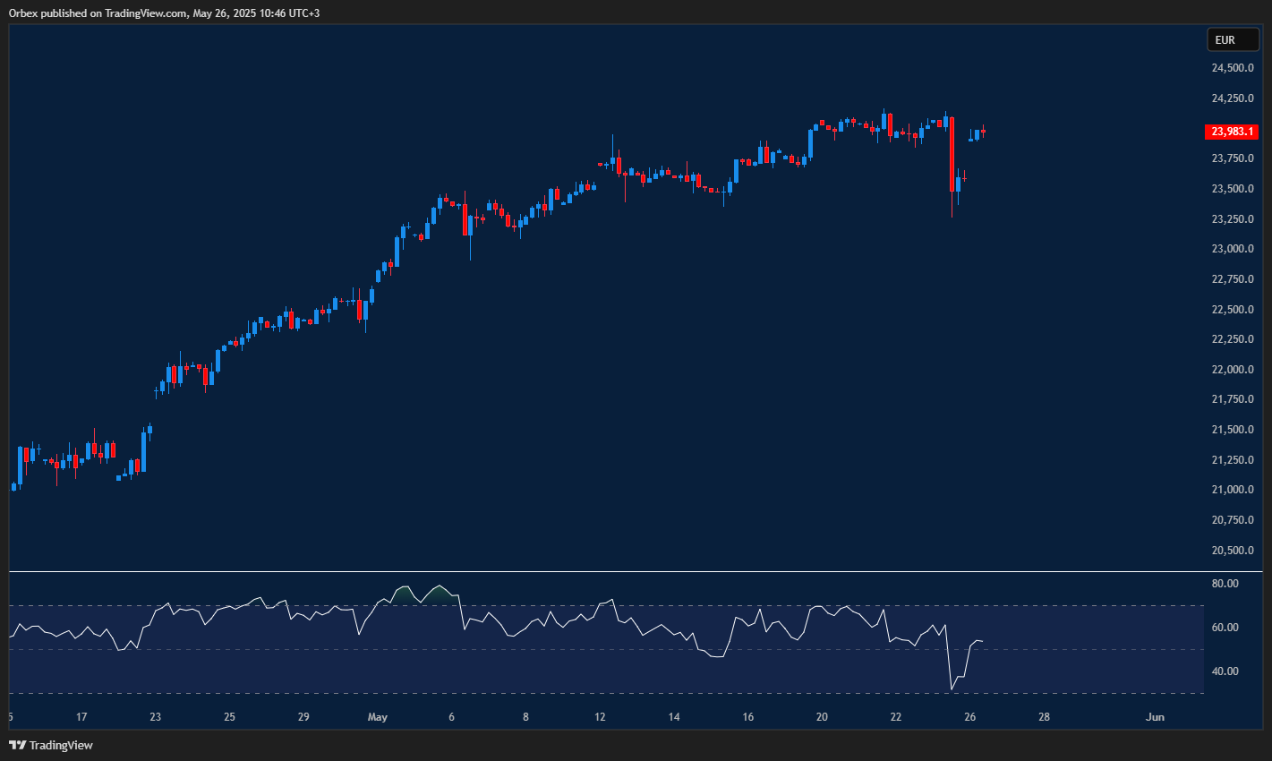Expand the time axis options via May label
The height and width of the screenshot is (761, 1272).
pos(377,717)
